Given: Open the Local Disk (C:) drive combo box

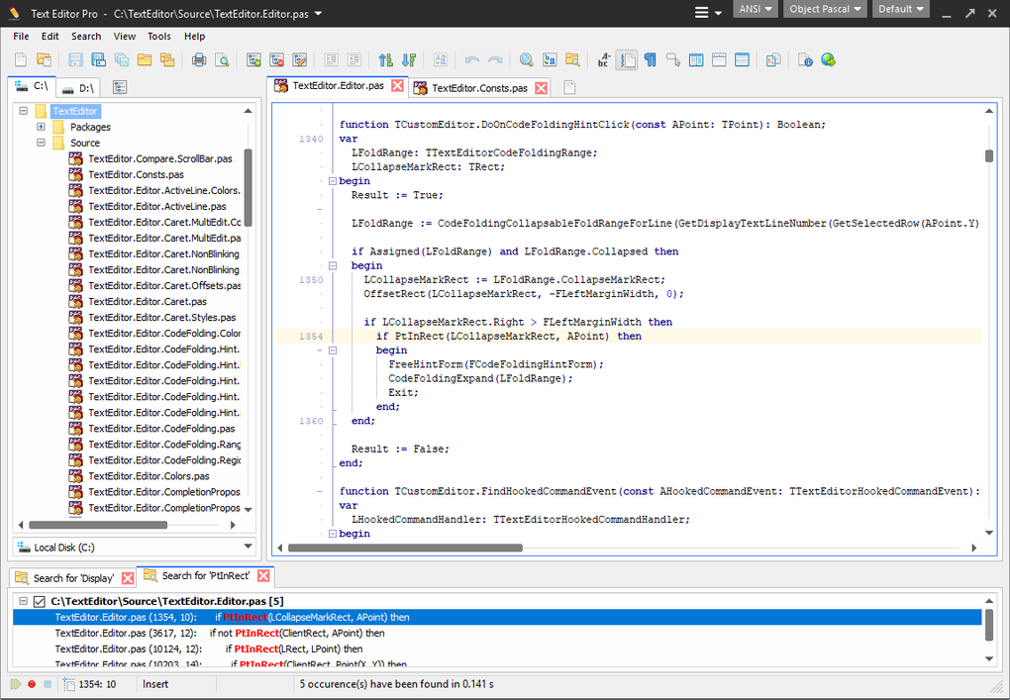Looking at the screenshot, I should (x=134, y=547).
